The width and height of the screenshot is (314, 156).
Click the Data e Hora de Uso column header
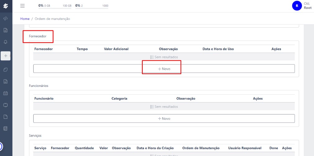[218, 49]
